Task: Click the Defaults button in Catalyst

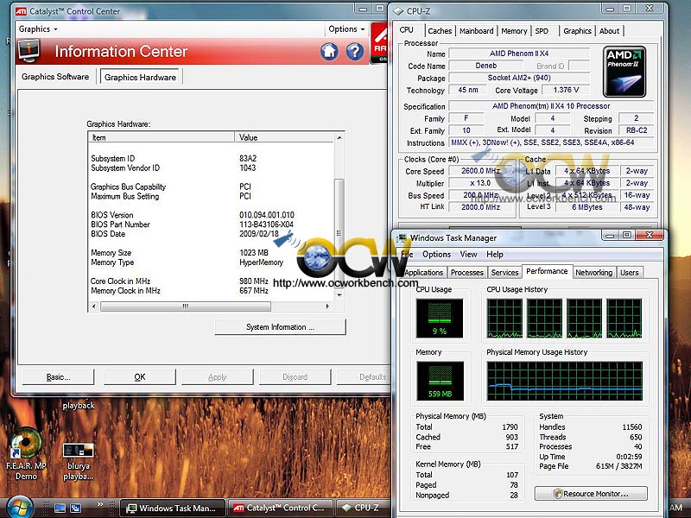Action: [x=364, y=377]
